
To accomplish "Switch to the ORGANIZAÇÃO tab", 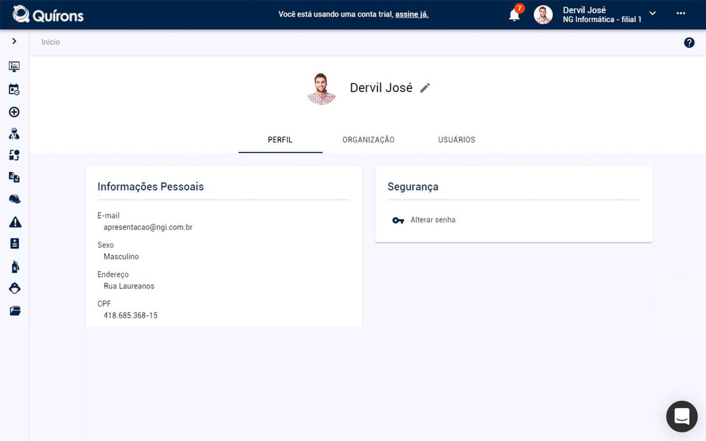I will coord(368,140).
